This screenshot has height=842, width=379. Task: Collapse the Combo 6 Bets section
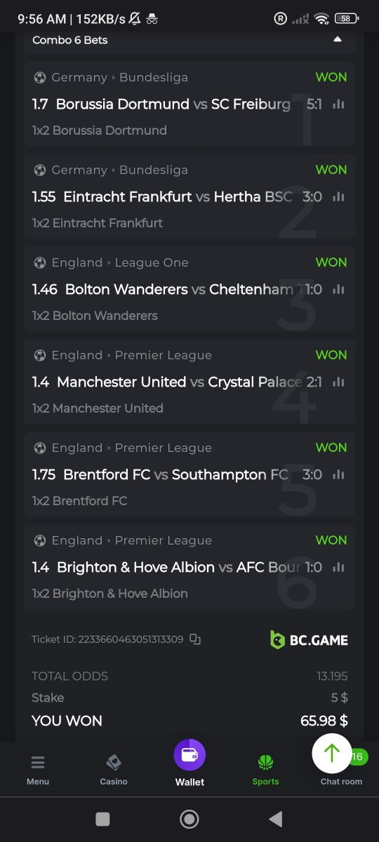point(338,40)
